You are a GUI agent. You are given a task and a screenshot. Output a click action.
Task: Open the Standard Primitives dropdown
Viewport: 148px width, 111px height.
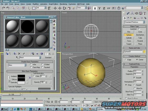(x=144, y=22)
